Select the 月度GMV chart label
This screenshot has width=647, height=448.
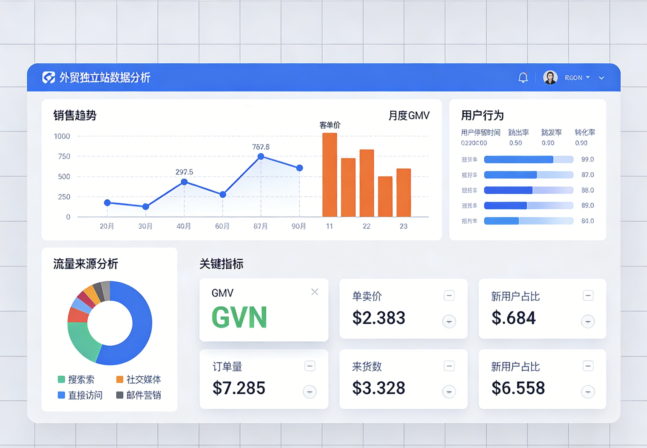(x=409, y=116)
